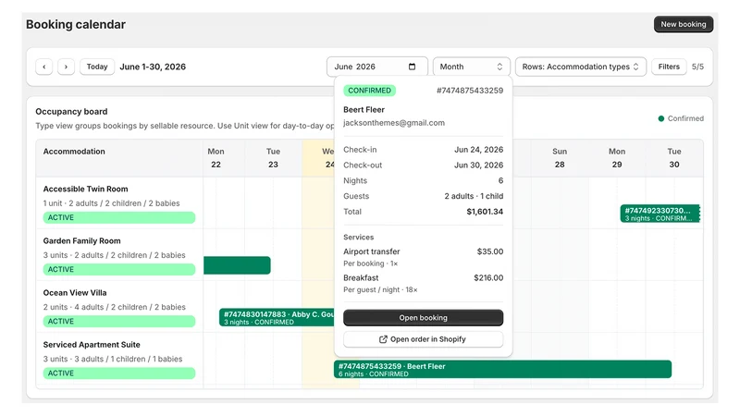Click Breakfast price $216.00
The height and width of the screenshot is (416, 740).
pos(488,278)
